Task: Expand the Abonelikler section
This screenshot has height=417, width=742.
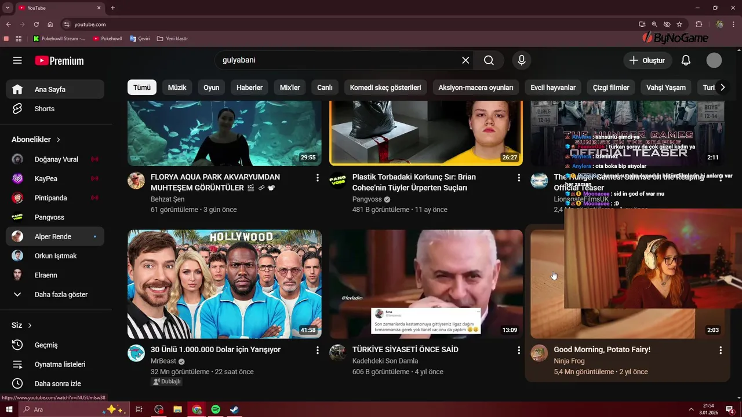Action: click(x=36, y=140)
